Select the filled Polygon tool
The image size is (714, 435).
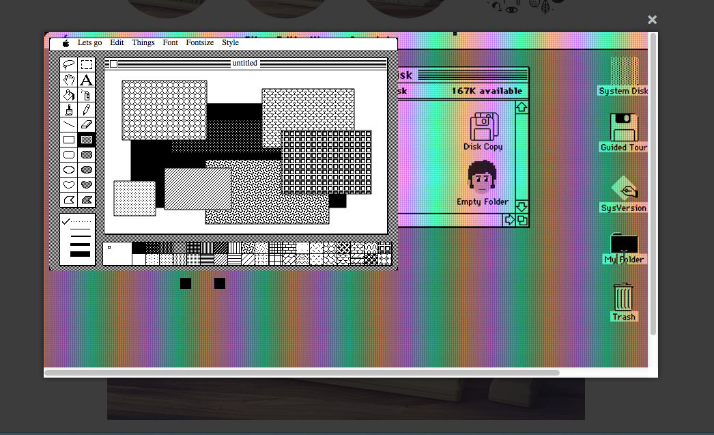click(x=87, y=199)
